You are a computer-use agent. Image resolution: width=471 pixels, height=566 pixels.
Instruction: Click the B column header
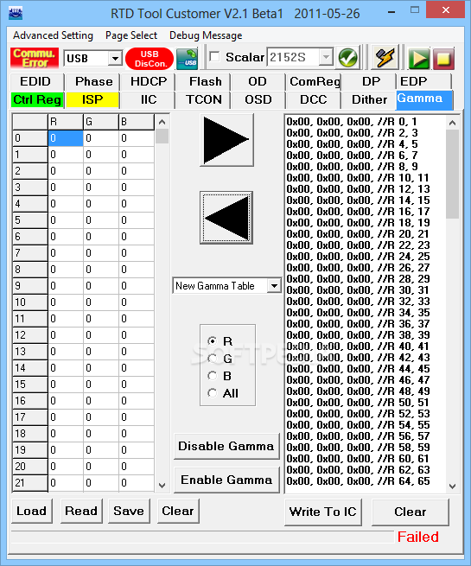coord(137,122)
